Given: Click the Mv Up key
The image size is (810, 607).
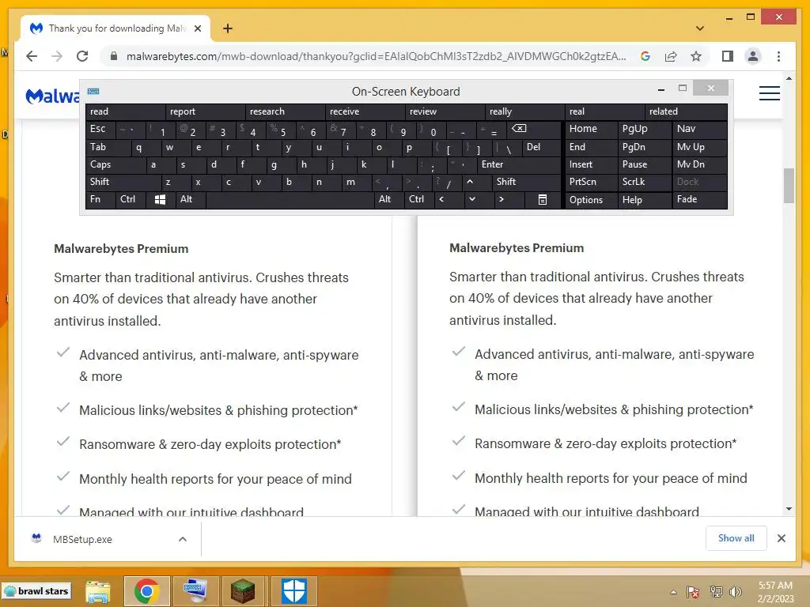Looking at the screenshot, I should click(699, 148).
